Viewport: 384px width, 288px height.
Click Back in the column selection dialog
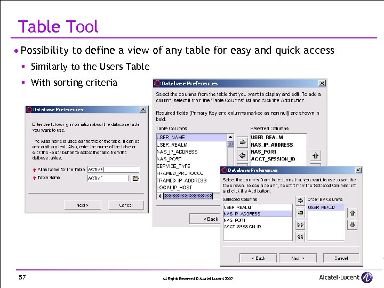coord(205,219)
